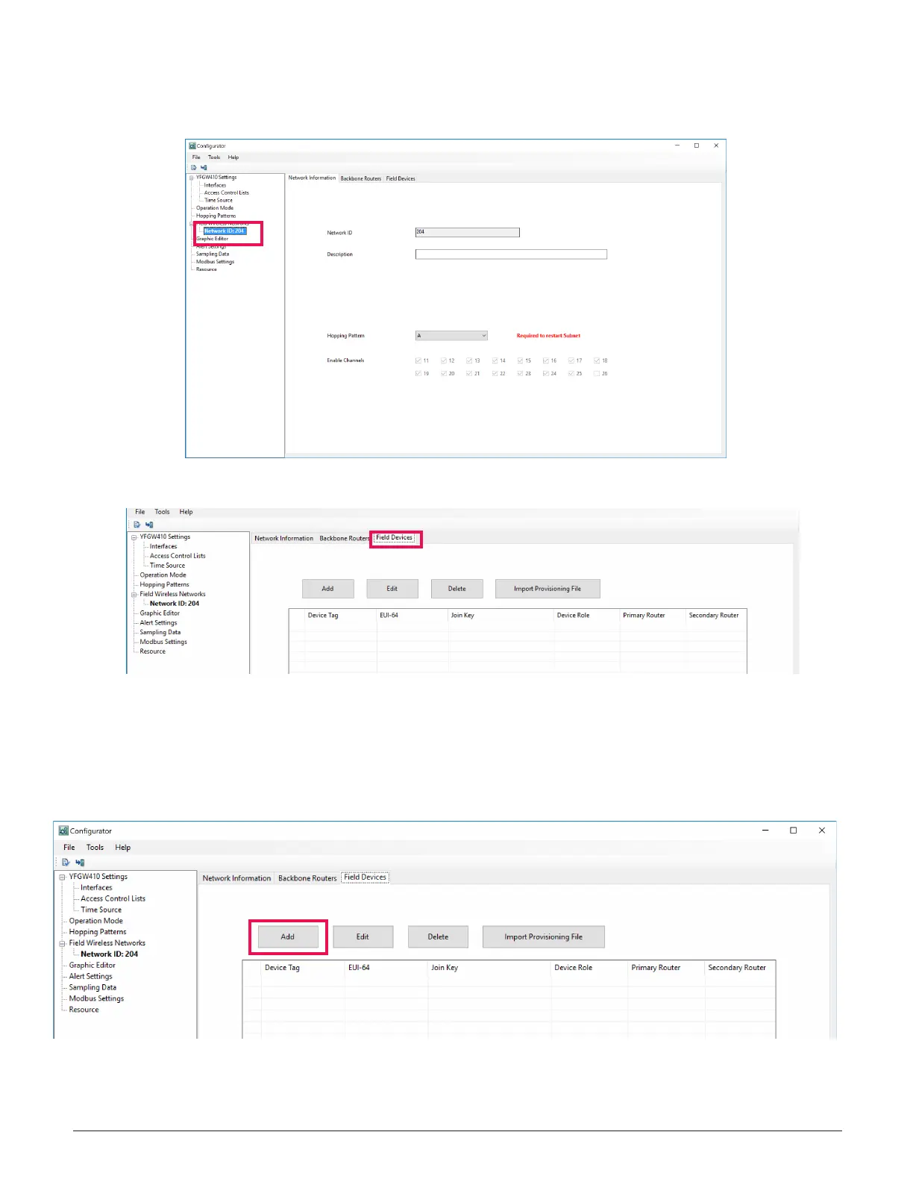Viewport: 913px width, 1182px height.
Task: Select Resource in bottom window tree
Action: 84,1010
